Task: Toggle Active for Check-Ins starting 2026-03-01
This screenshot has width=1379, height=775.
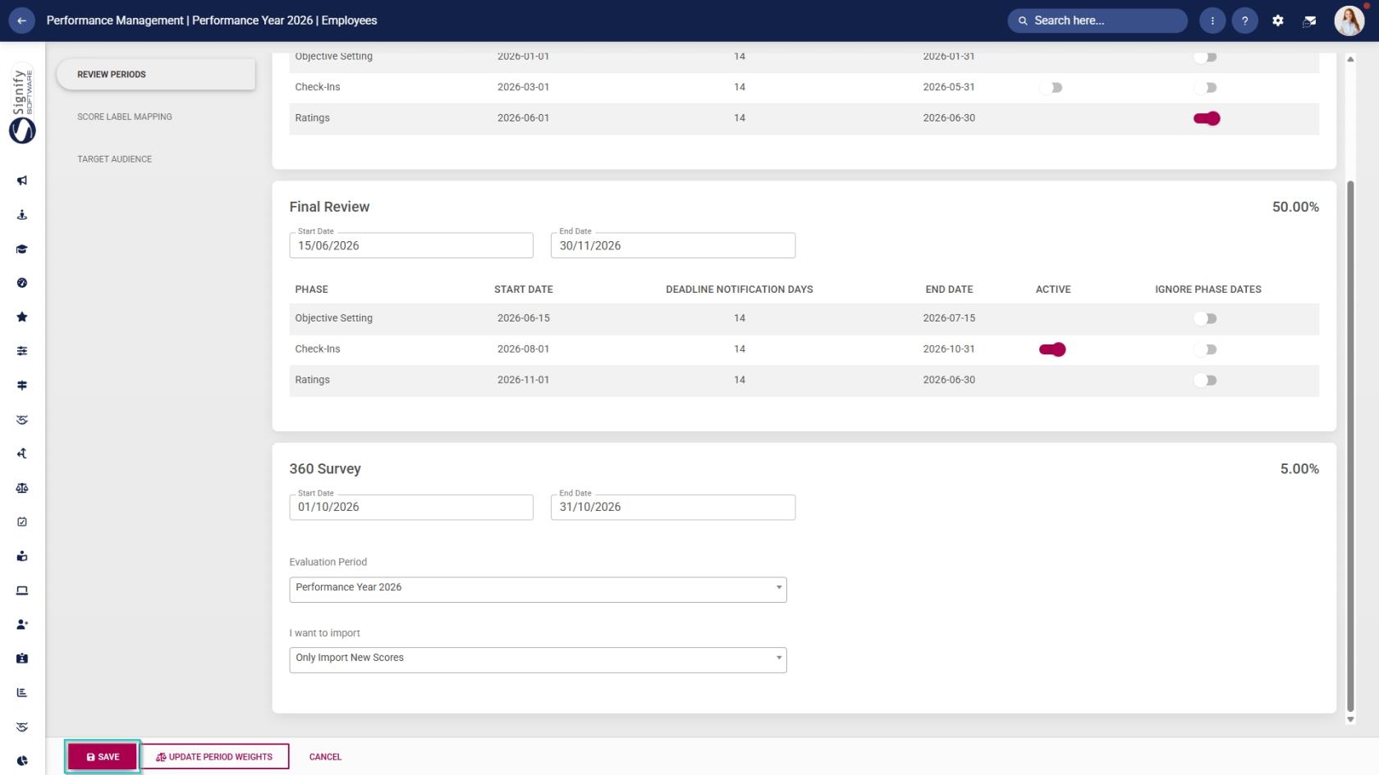Action: coord(1051,88)
